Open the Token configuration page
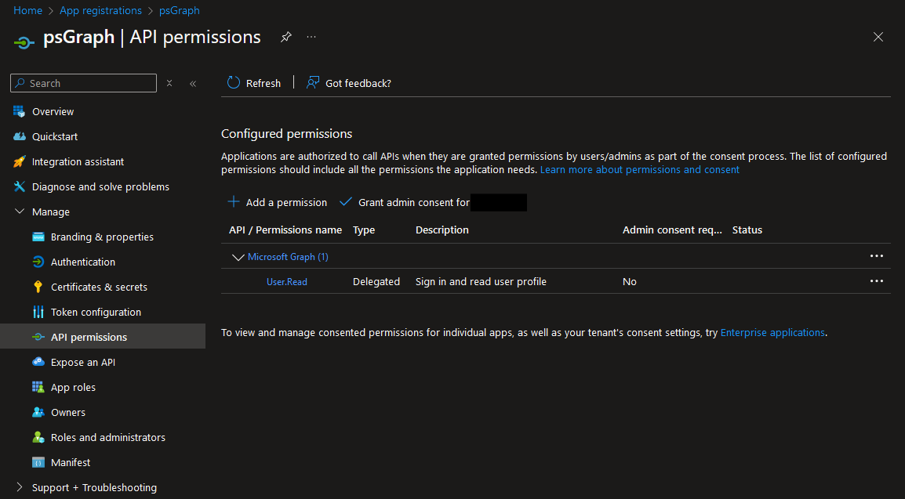Screen dimensions: 905x499 (89, 312)
